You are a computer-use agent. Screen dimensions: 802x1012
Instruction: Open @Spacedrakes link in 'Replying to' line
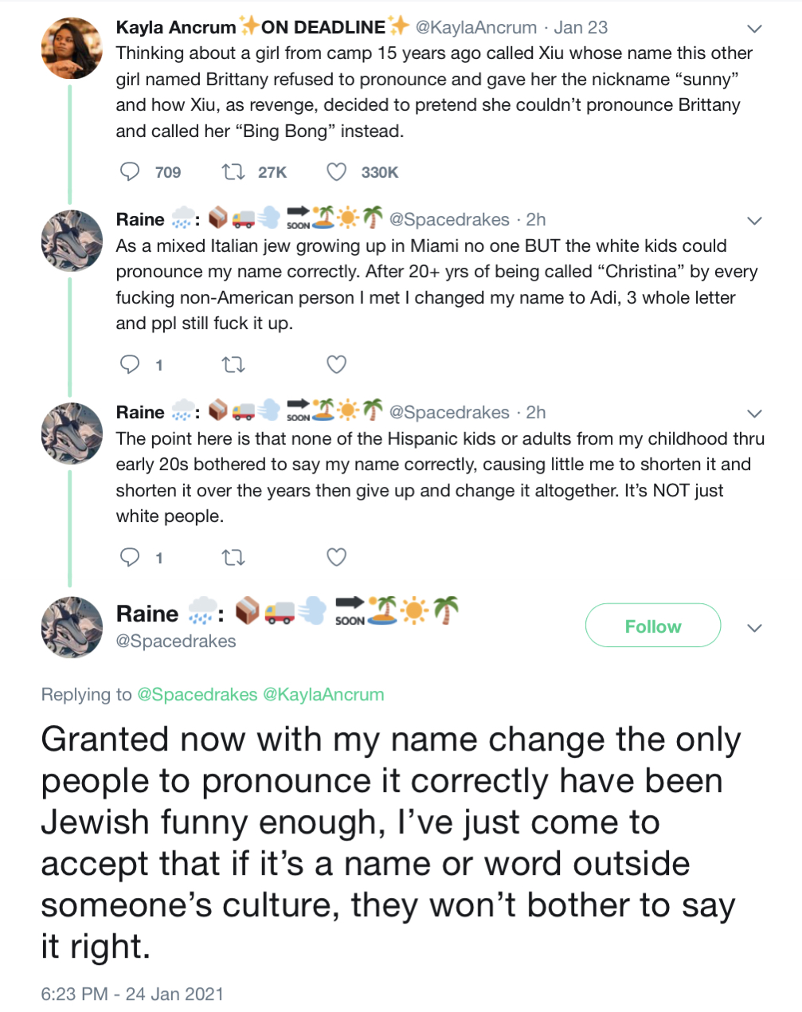198,694
